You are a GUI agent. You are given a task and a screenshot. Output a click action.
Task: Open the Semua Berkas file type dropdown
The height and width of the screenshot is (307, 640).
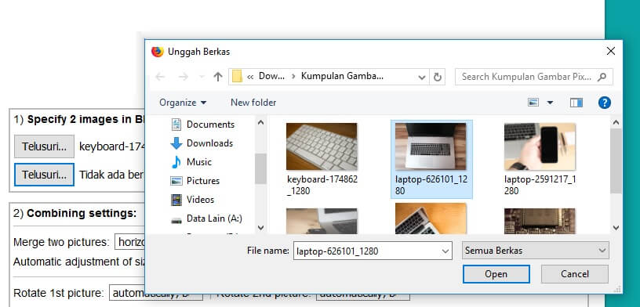tap(536, 251)
